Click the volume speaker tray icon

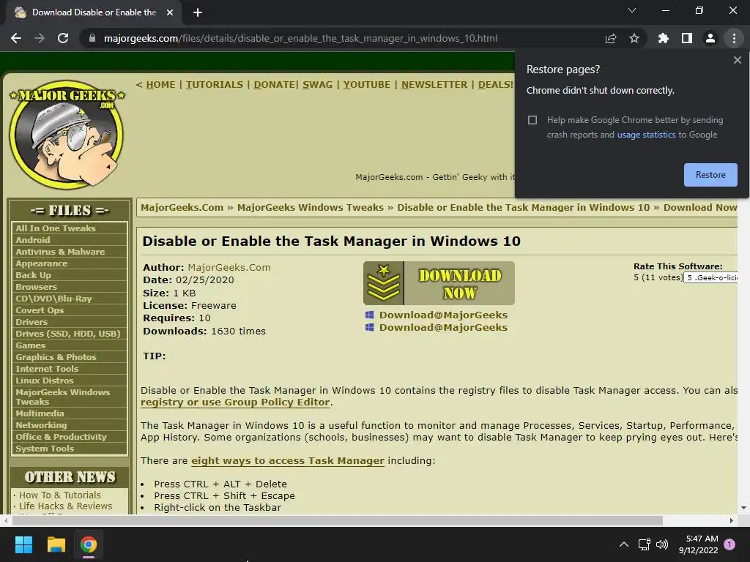662,544
